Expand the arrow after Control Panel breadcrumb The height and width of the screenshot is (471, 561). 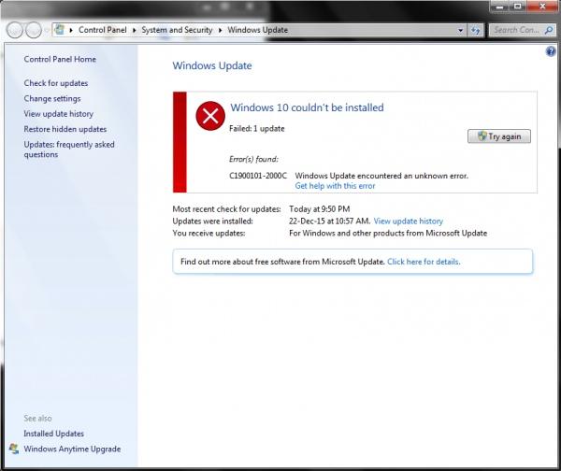(134, 30)
